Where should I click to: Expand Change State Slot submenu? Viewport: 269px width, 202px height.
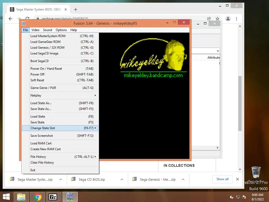coord(60,128)
